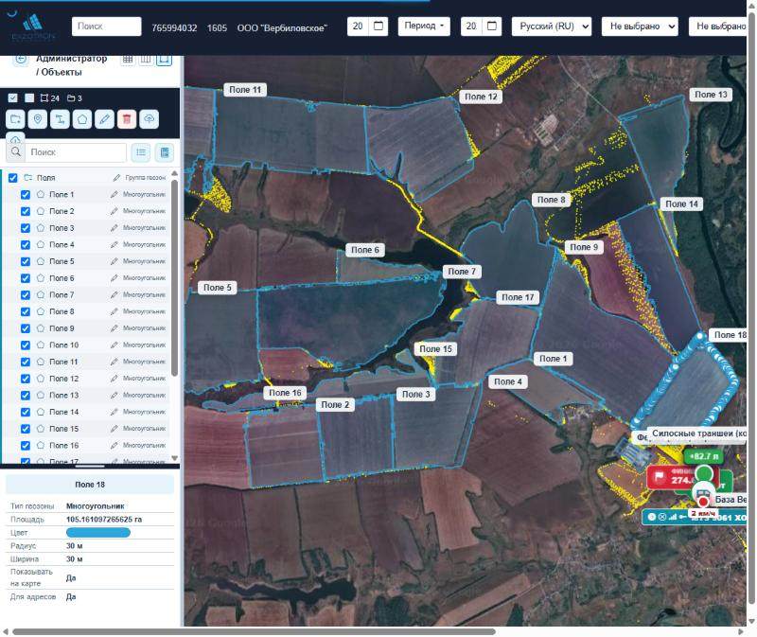Click the pencil icon in Поле 1 row

click(x=114, y=195)
